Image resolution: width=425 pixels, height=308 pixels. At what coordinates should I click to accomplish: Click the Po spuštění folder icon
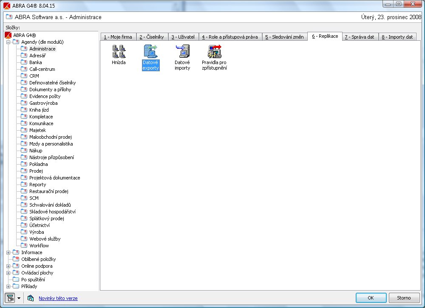click(16, 279)
